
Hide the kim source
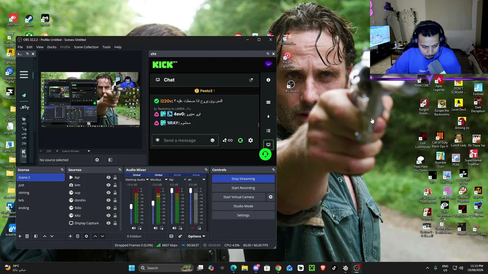tap(108, 185)
